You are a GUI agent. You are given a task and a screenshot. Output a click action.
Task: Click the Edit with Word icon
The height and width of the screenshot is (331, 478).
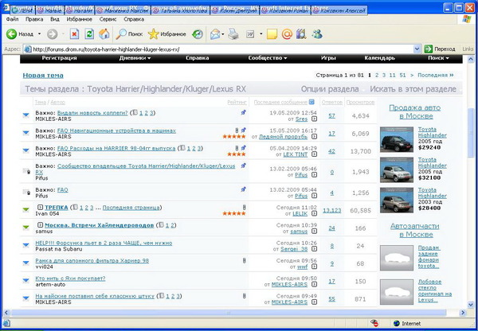(250, 34)
